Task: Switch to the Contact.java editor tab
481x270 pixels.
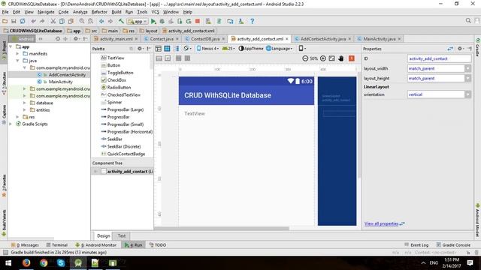Action: pyautogui.click(x=162, y=39)
